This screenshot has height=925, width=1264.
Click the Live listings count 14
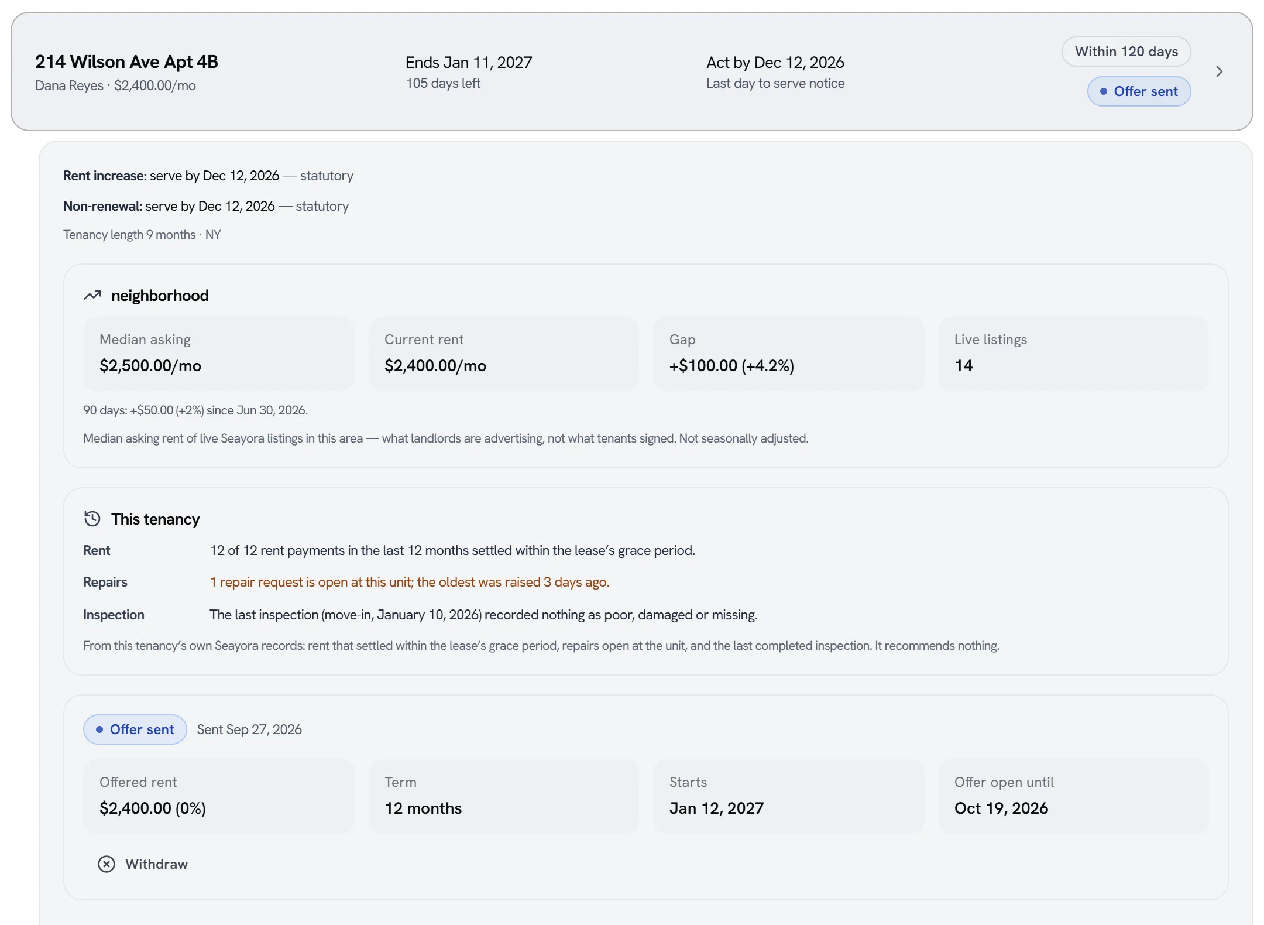click(x=964, y=366)
